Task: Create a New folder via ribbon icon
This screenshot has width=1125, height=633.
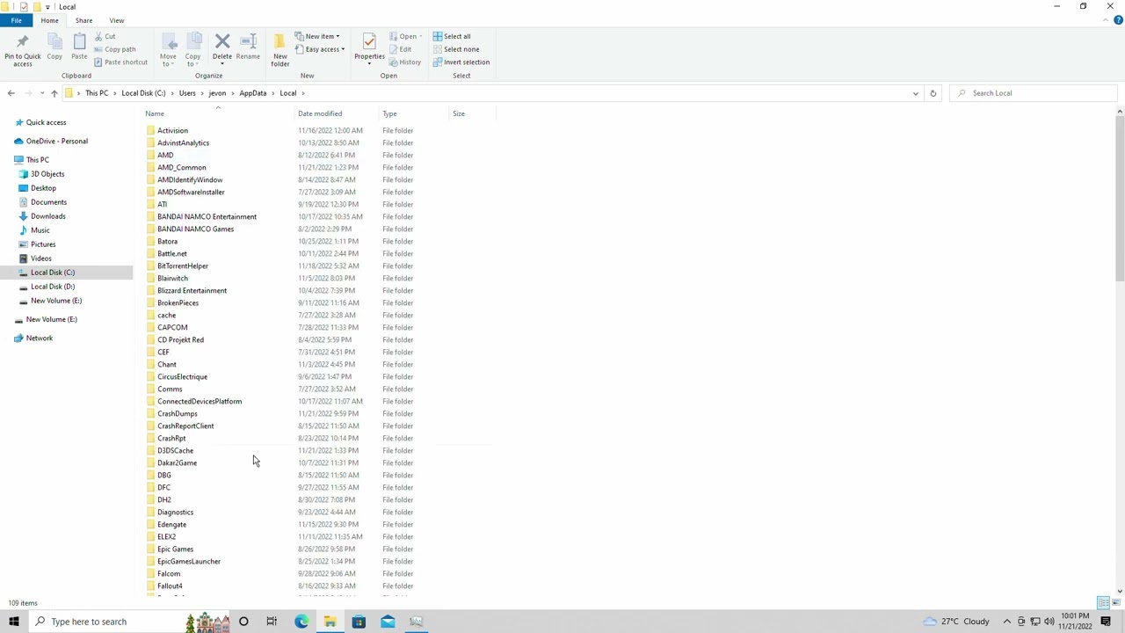Action: click(279, 42)
